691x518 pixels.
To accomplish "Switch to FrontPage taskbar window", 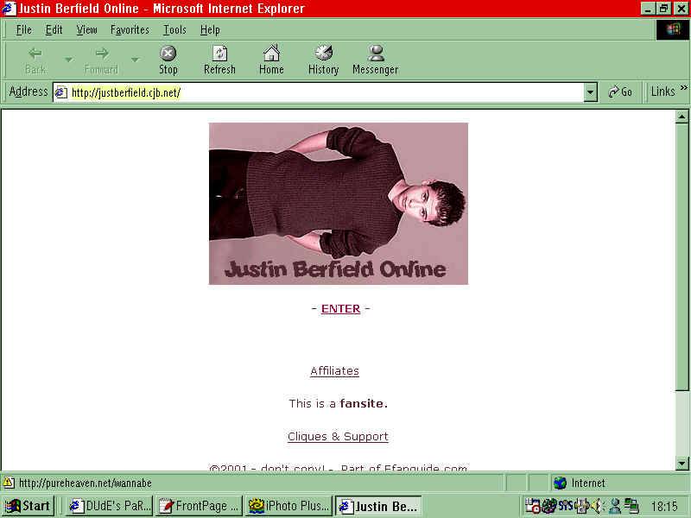I will point(200,506).
